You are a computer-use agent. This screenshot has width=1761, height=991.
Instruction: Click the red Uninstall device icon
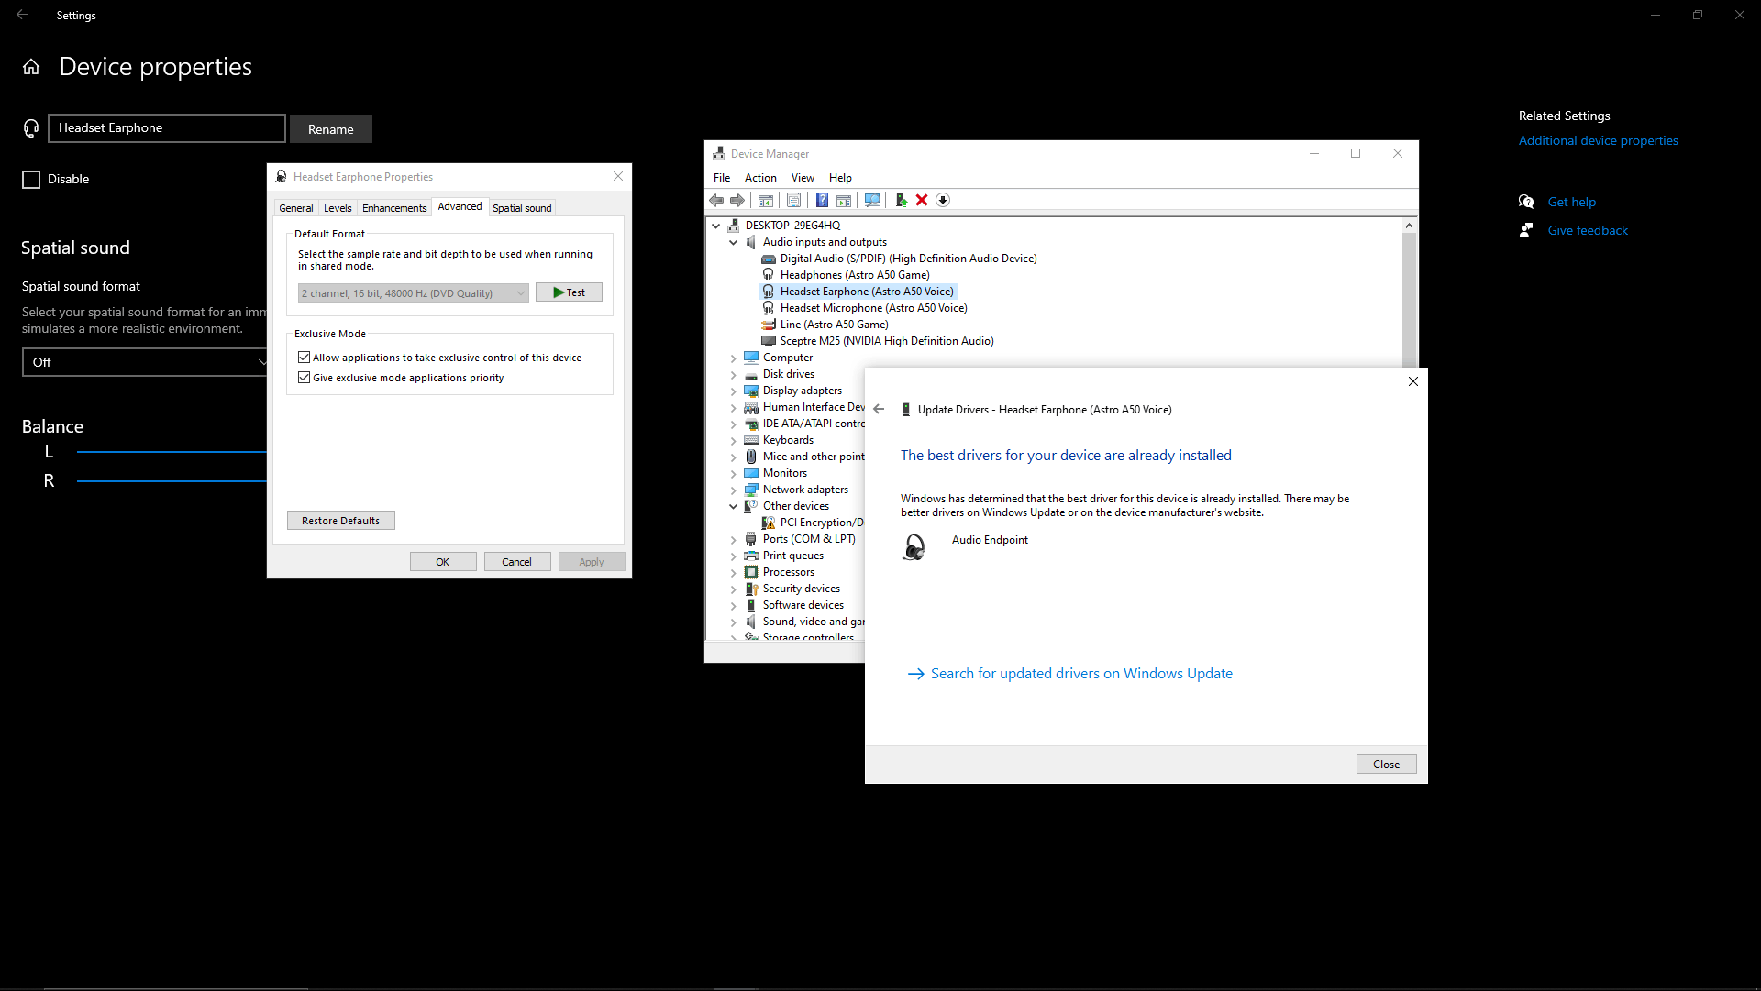pos(922,200)
